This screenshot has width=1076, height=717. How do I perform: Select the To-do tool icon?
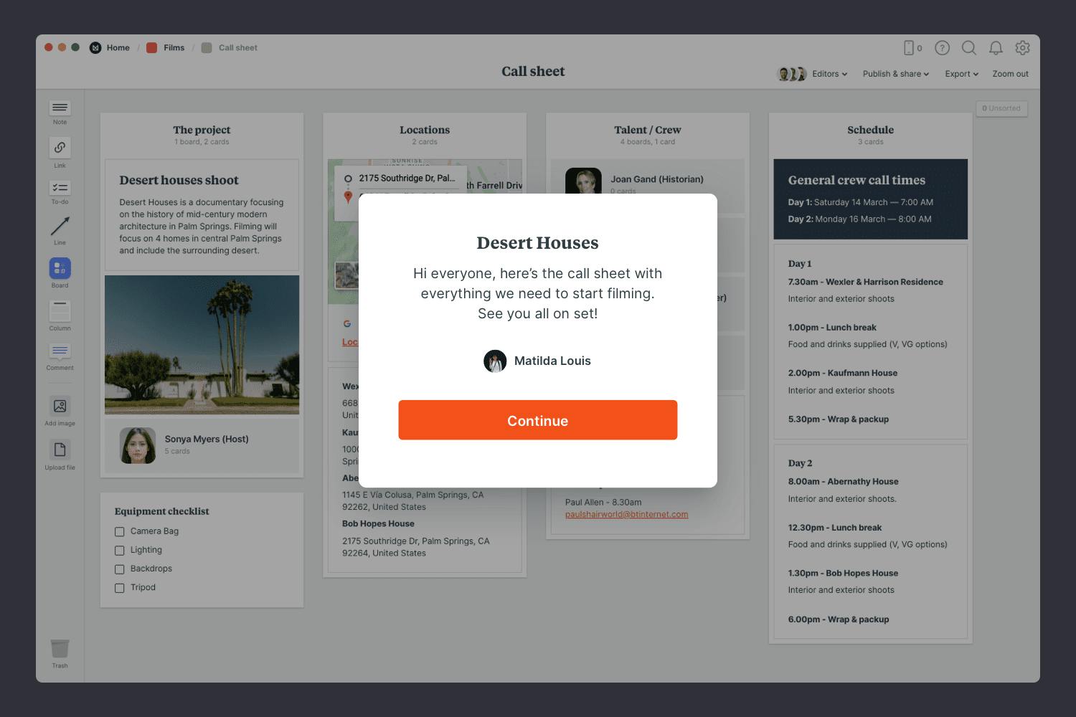click(x=60, y=188)
